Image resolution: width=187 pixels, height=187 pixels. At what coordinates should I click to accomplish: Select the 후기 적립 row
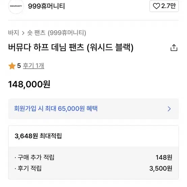pyautogui.click(x=93, y=168)
